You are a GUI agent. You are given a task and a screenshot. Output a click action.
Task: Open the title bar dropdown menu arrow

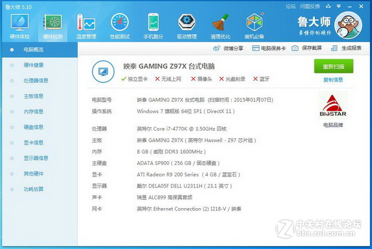[x=339, y=7]
